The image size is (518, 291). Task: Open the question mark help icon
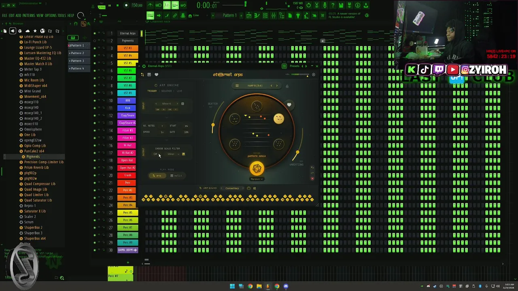333,5
